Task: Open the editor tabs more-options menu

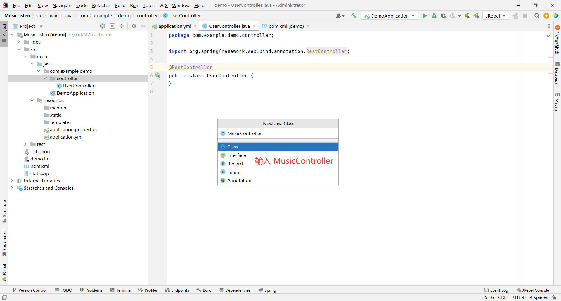Action: point(549,26)
